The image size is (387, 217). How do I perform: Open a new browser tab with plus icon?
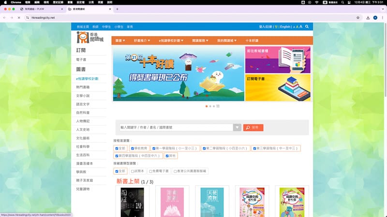[117, 9]
